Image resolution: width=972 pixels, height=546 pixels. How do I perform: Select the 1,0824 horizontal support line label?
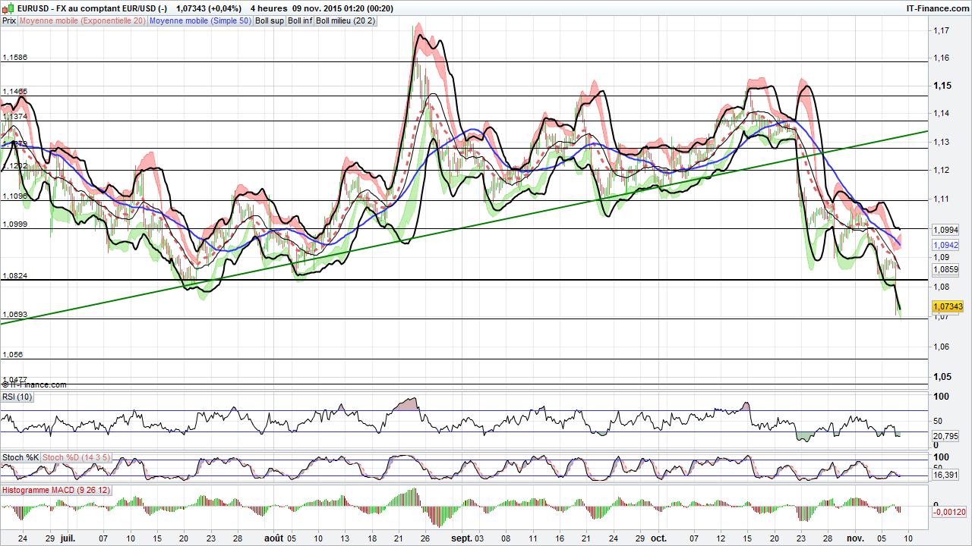pos(15,276)
